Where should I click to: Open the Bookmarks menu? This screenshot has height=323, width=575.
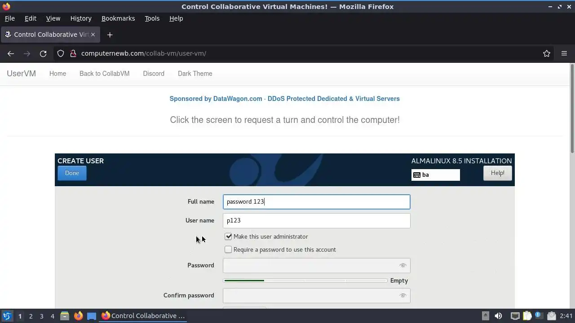(118, 18)
